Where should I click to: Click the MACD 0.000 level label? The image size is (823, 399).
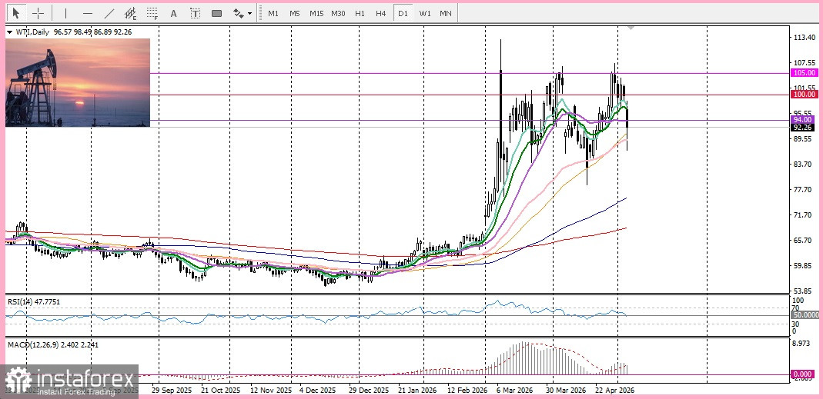point(804,374)
